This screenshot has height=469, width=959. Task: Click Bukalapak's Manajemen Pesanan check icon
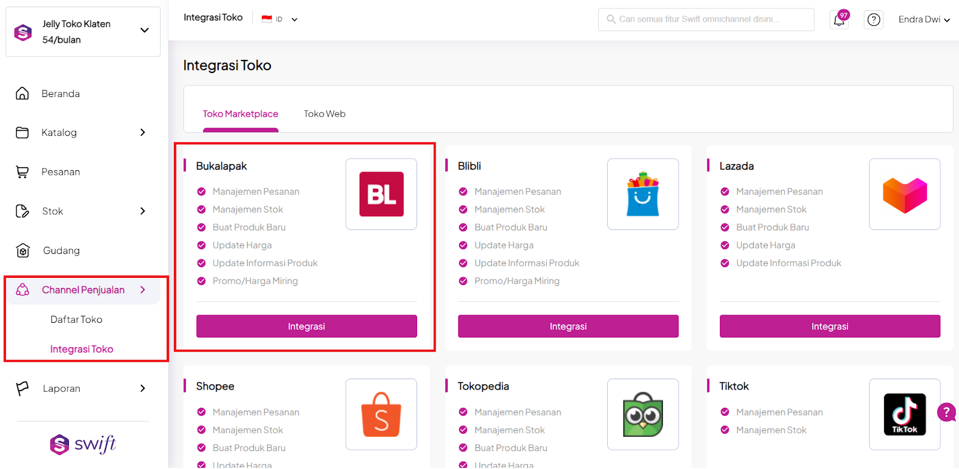[201, 192]
